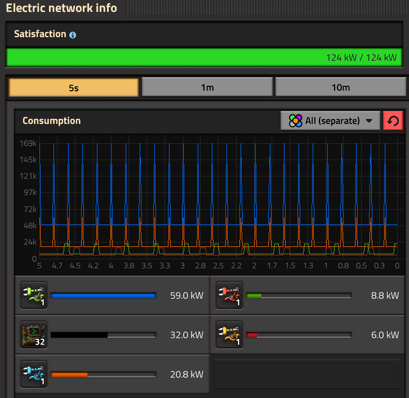The width and height of the screenshot is (409, 398).
Task: Select the blue fast inserter icon
Action: pos(33,374)
